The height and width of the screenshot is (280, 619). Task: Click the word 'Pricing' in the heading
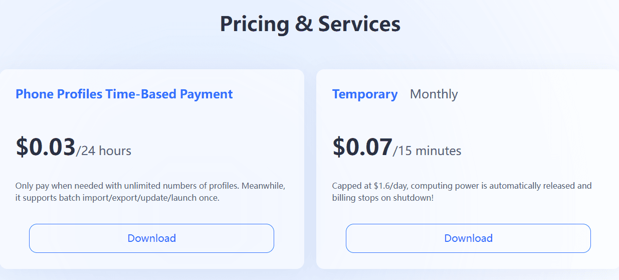(255, 24)
